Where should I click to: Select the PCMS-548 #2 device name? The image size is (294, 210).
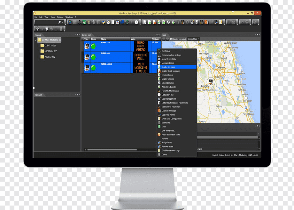coord(106,64)
